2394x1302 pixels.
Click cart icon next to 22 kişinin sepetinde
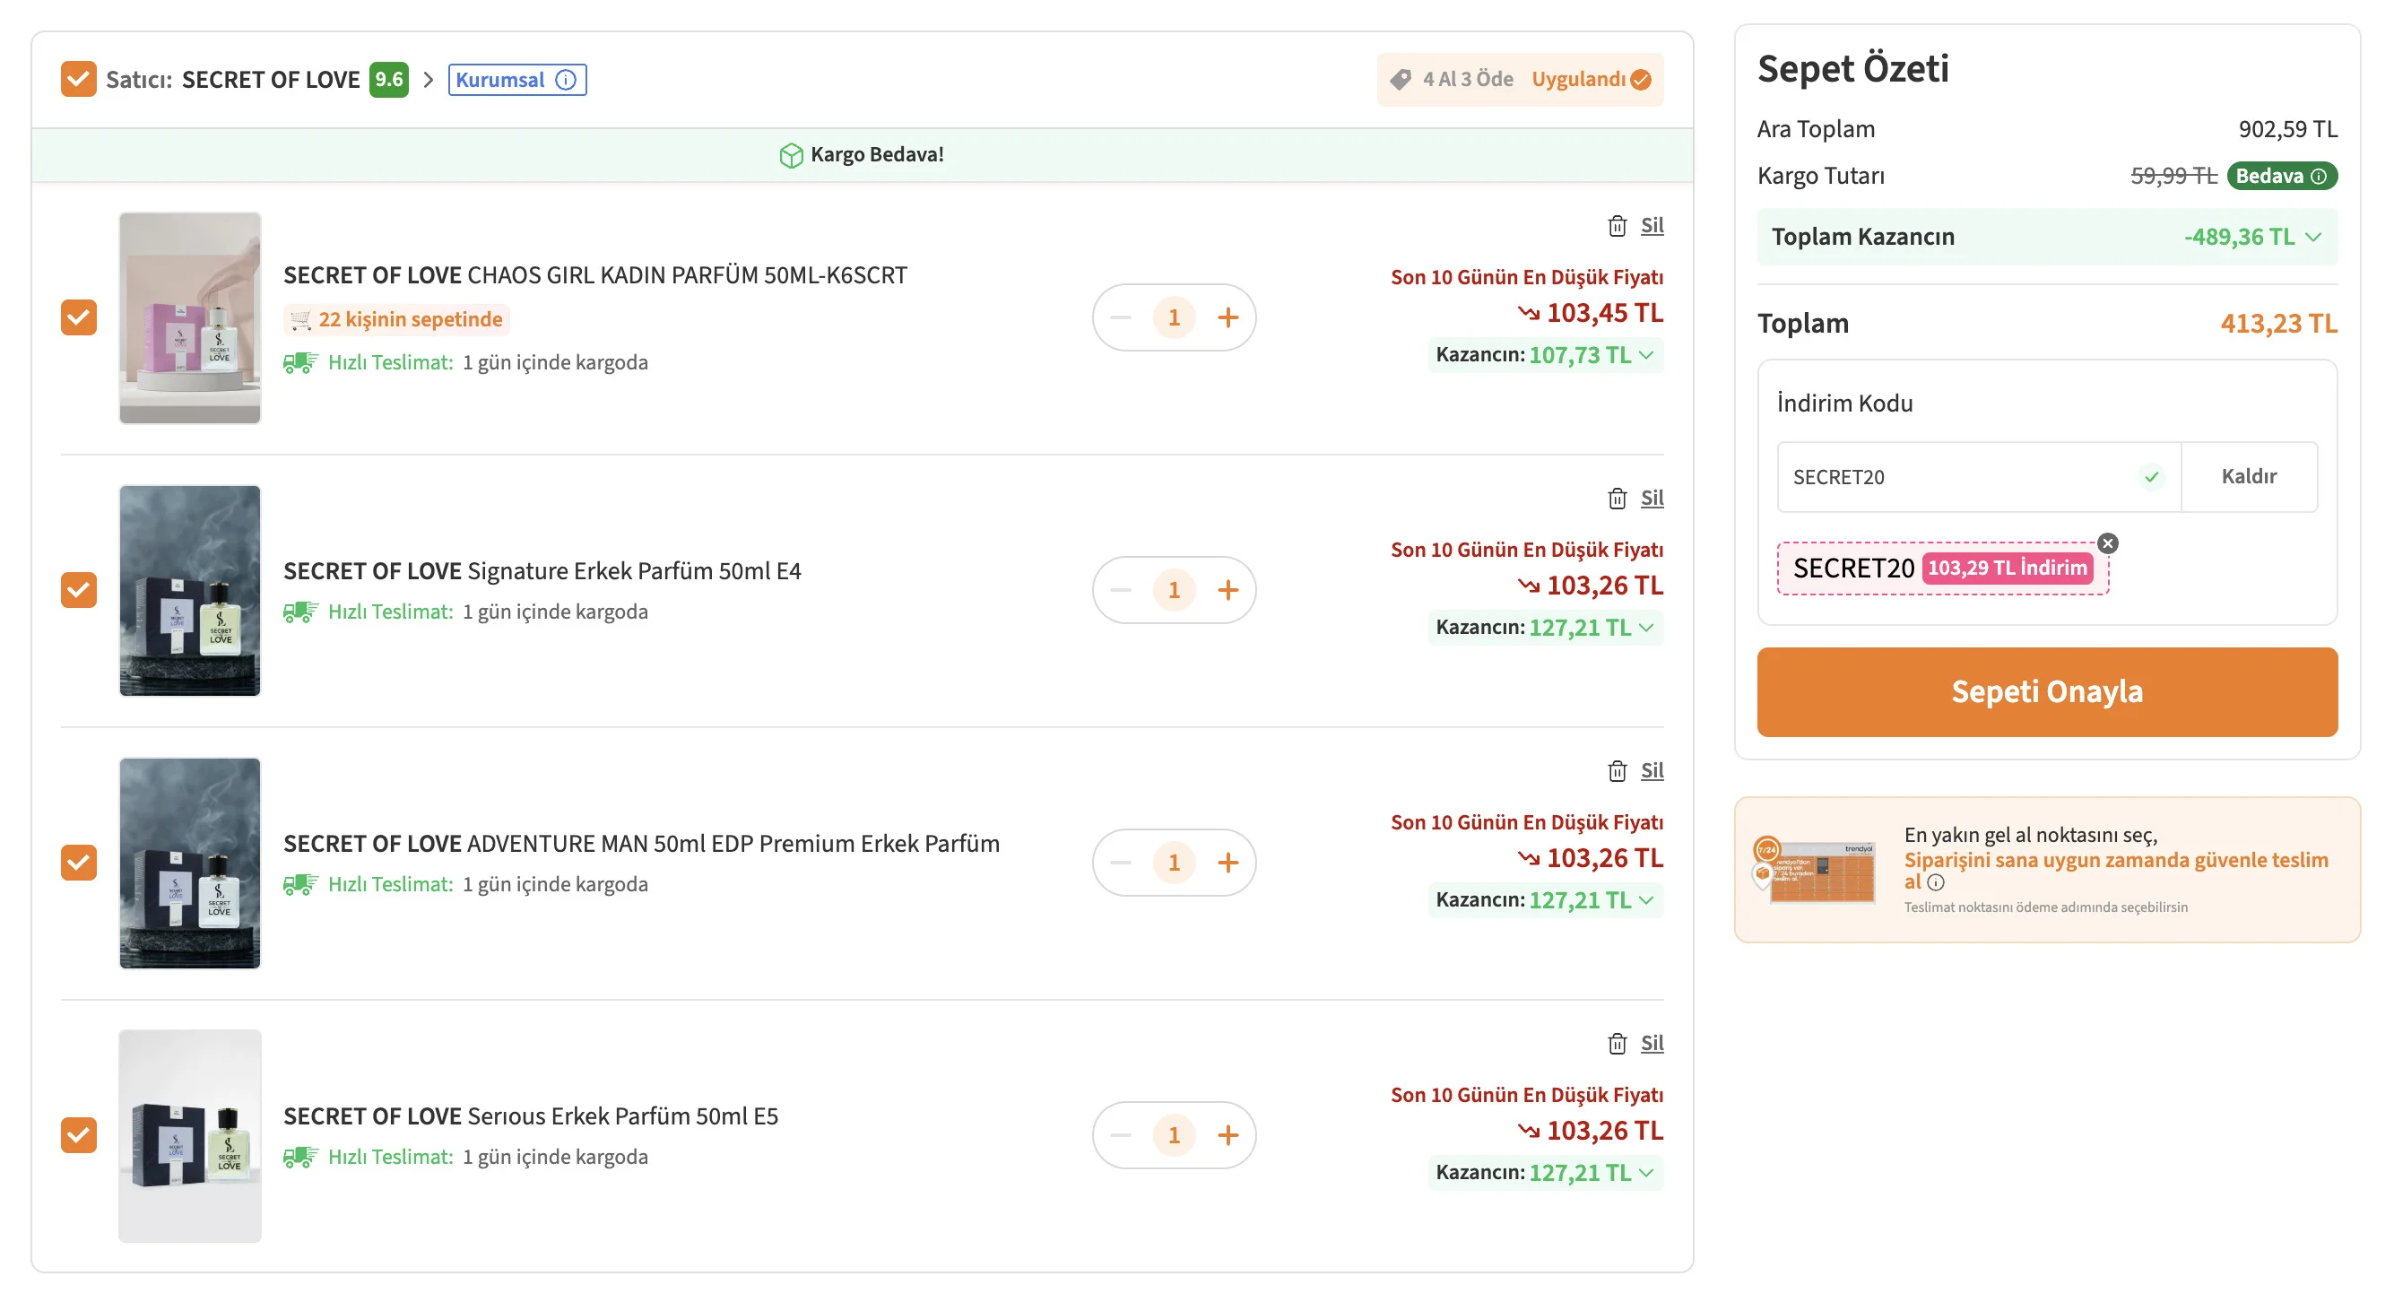300,320
